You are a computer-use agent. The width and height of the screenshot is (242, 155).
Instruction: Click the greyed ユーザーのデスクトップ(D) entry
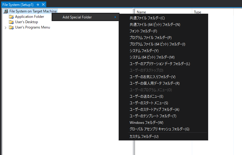(x=163, y=70)
